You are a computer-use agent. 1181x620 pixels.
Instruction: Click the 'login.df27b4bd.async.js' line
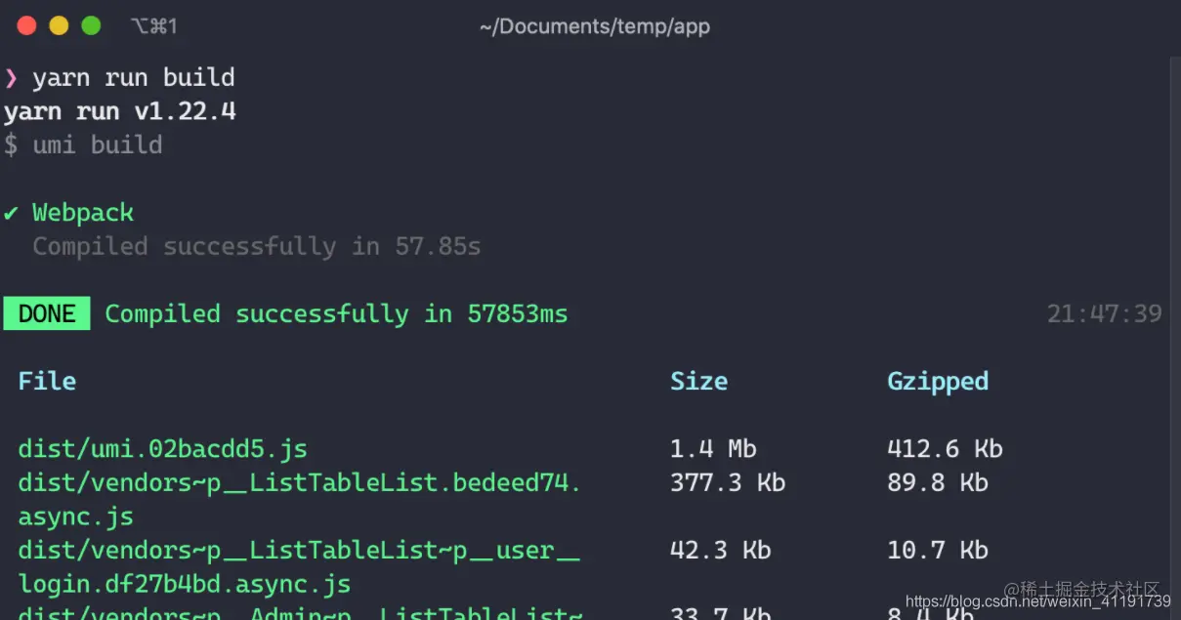185,585
